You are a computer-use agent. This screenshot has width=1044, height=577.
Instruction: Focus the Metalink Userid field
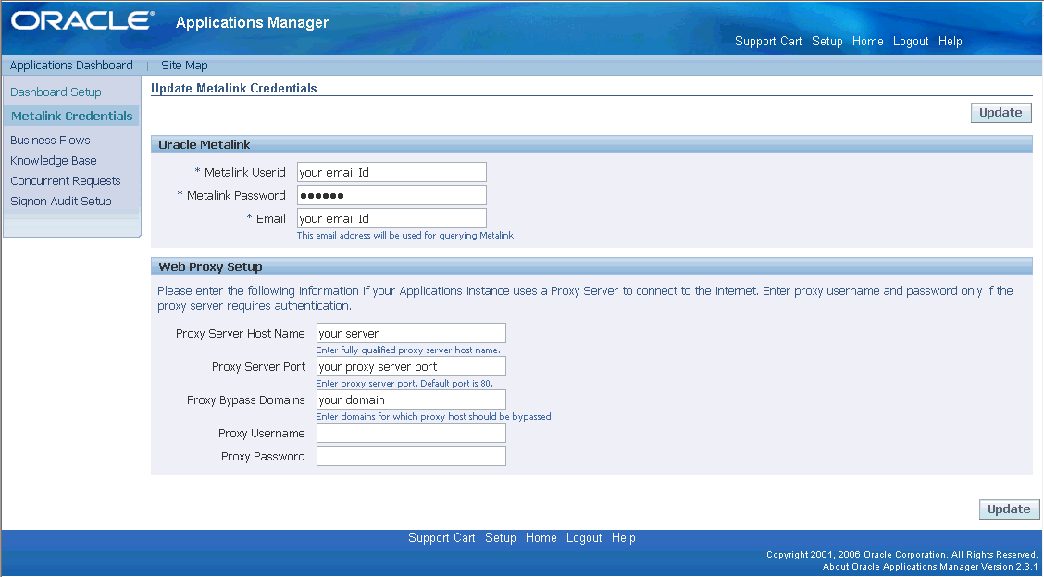click(x=391, y=172)
